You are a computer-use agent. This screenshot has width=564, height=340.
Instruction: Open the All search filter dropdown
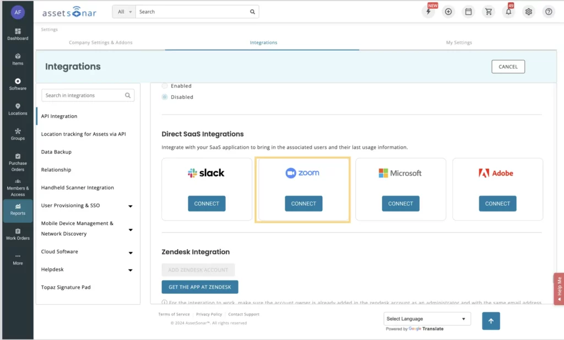coord(124,12)
